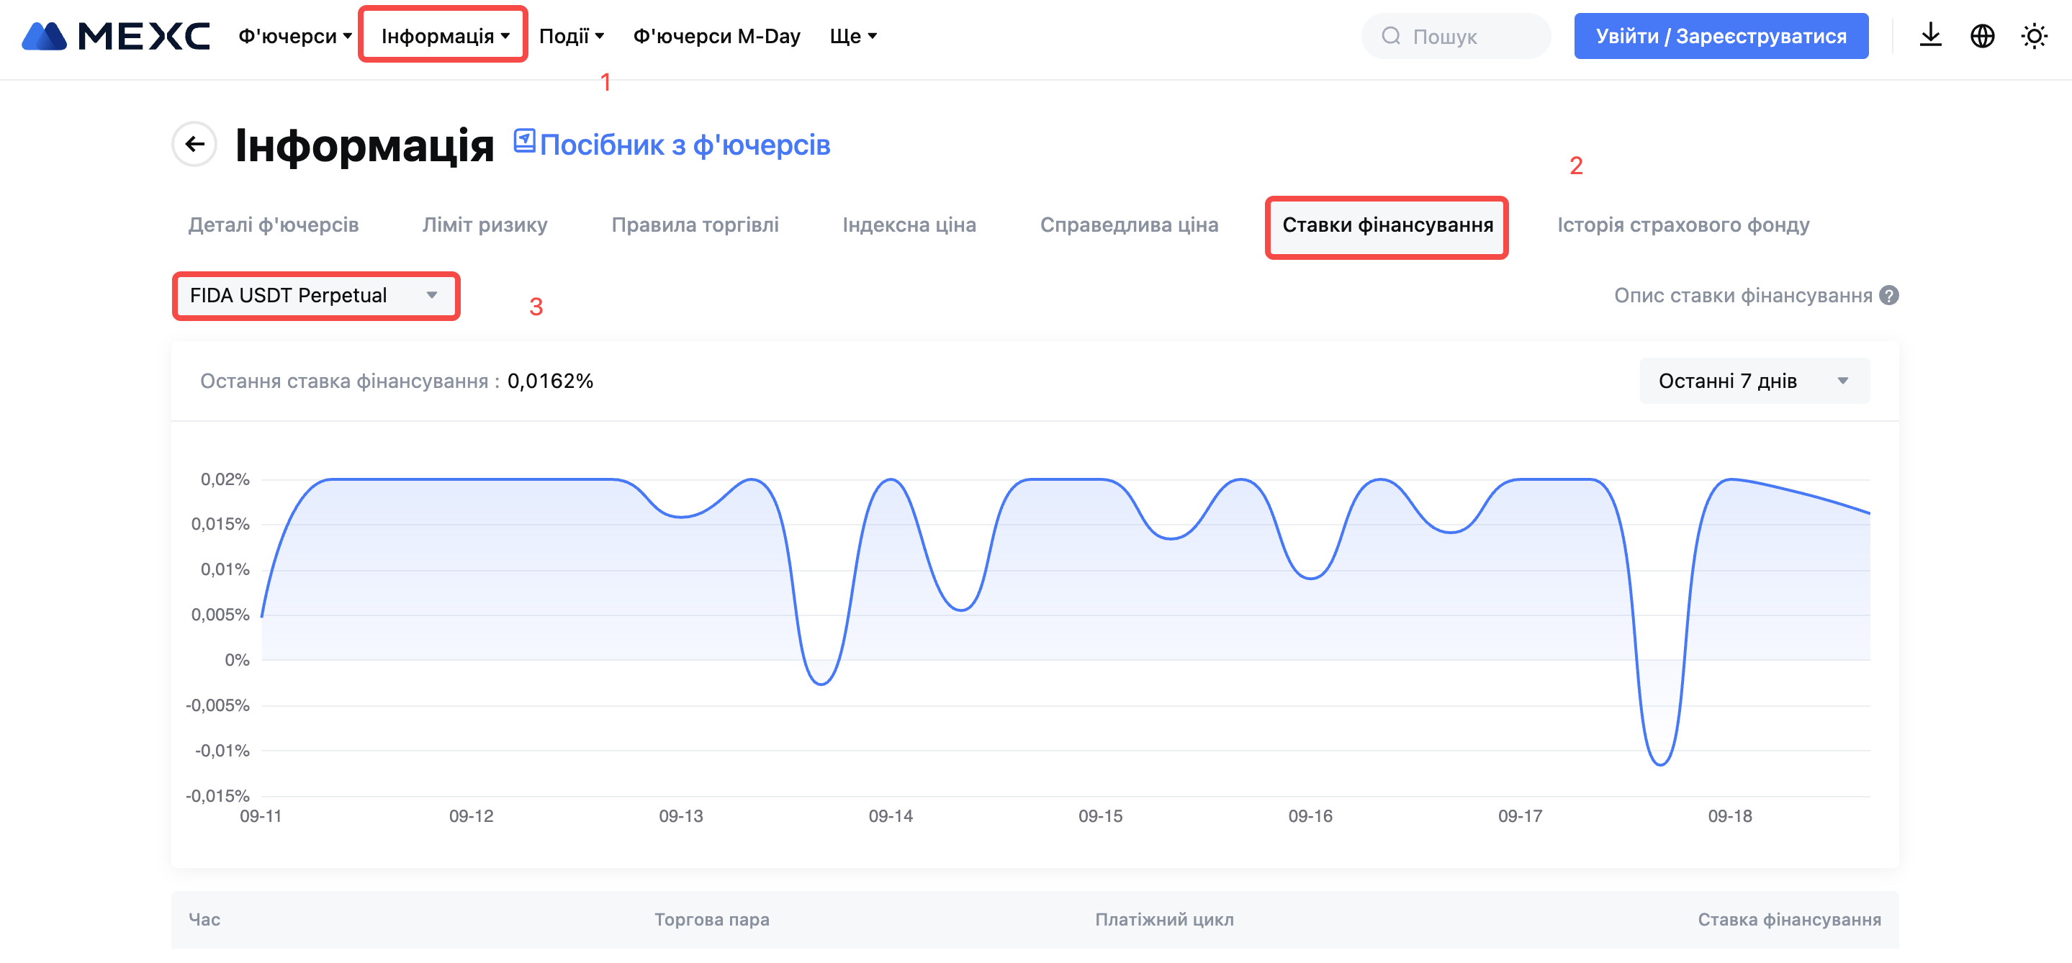Screen dimensions: 2072x963
Task: Open the globe language selector icon
Action: 1982,36
